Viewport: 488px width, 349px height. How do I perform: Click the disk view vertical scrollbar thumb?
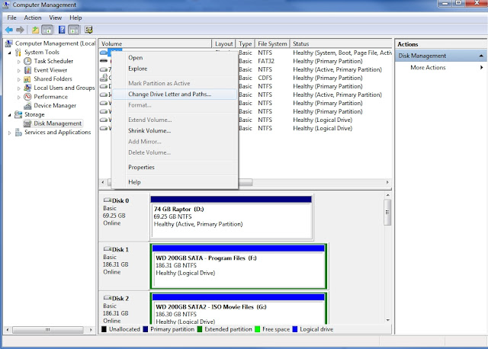[387, 213]
